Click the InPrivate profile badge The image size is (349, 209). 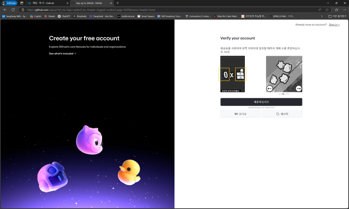pos(9,3)
